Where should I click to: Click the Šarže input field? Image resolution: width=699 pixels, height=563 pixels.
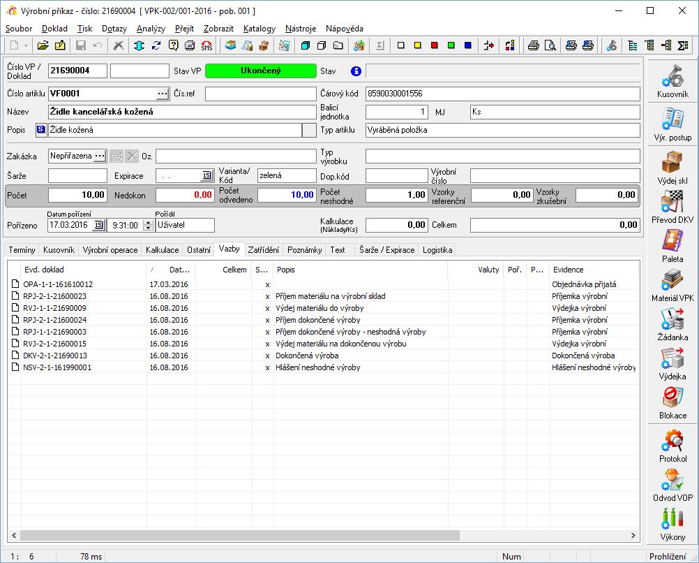click(x=77, y=175)
